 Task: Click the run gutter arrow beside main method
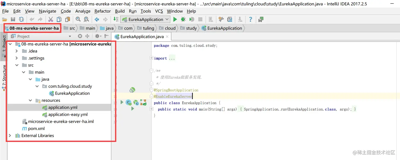point(133,109)
